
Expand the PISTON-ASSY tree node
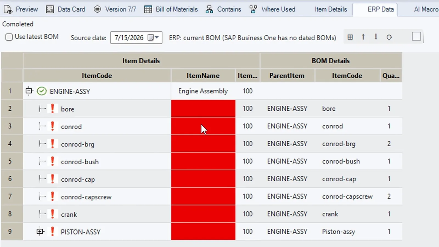tap(40, 231)
